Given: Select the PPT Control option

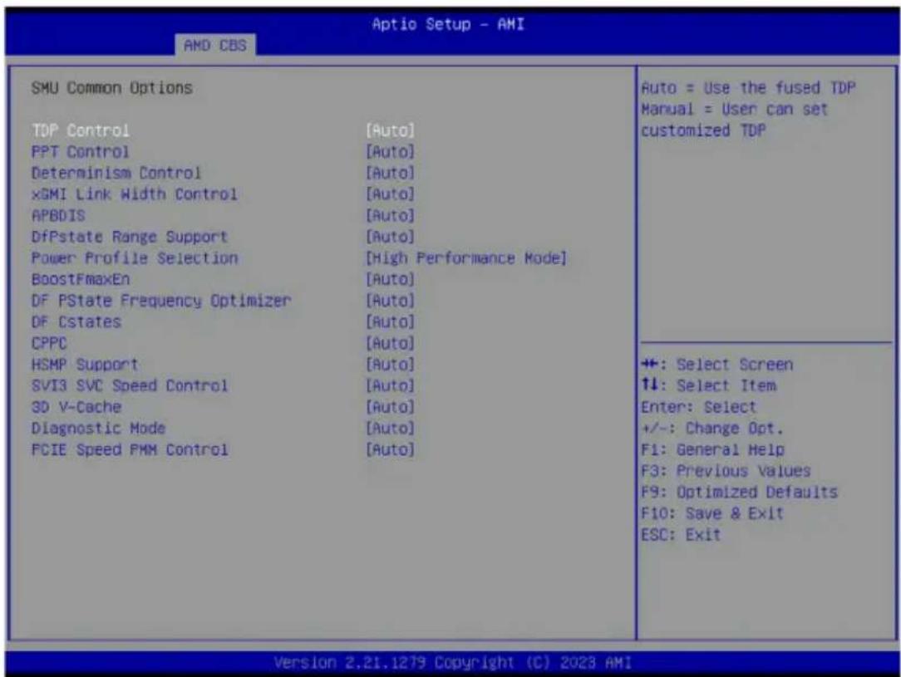Looking at the screenshot, I should [x=80, y=151].
